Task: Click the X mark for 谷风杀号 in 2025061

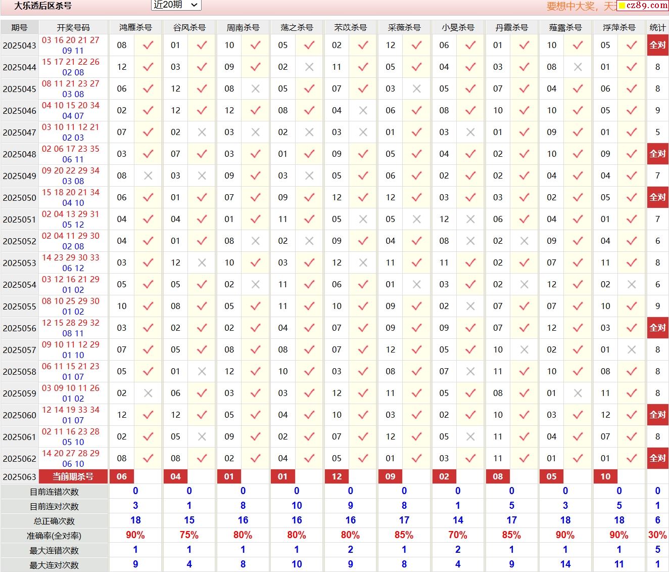Action: [x=202, y=436]
